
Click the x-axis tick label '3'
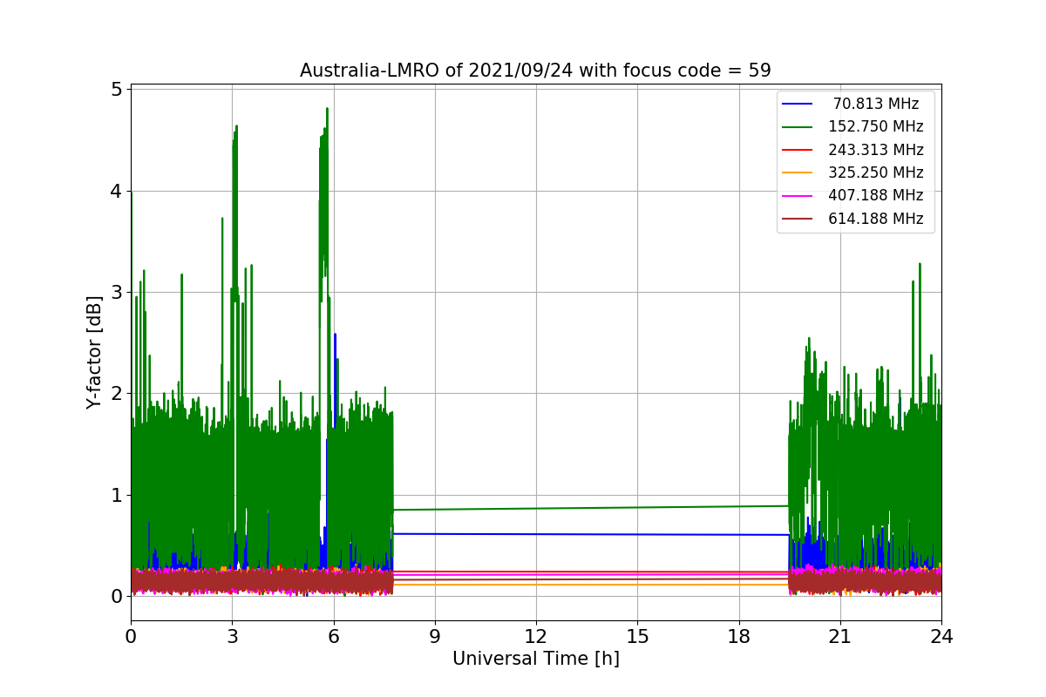tap(232, 636)
